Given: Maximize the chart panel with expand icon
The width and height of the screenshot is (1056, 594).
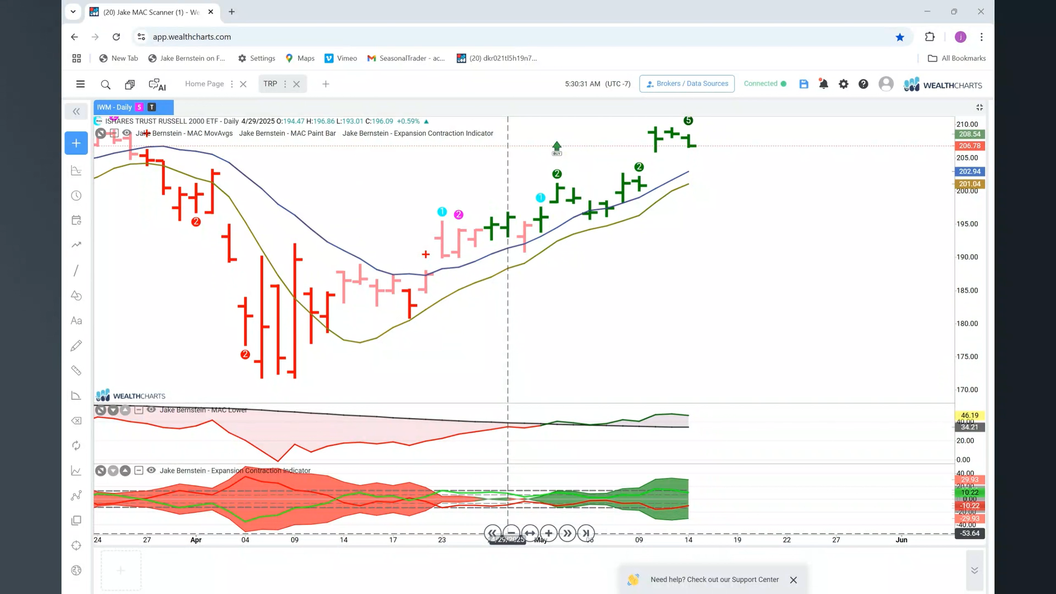Looking at the screenshot, I should (980, 107).
